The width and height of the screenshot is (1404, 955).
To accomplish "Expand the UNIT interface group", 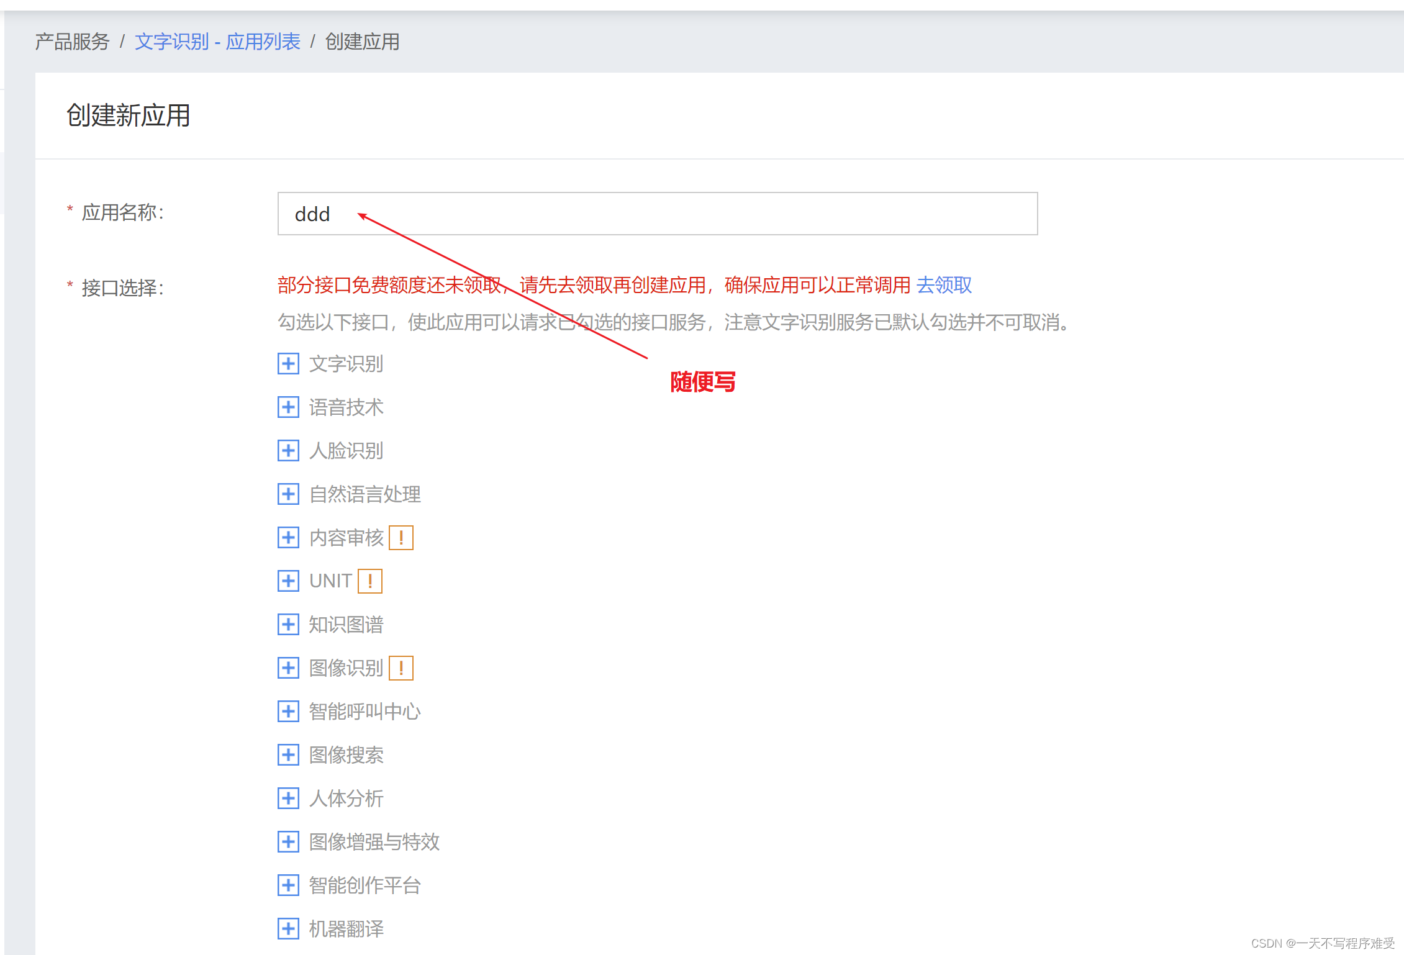I will pos(288,581).
